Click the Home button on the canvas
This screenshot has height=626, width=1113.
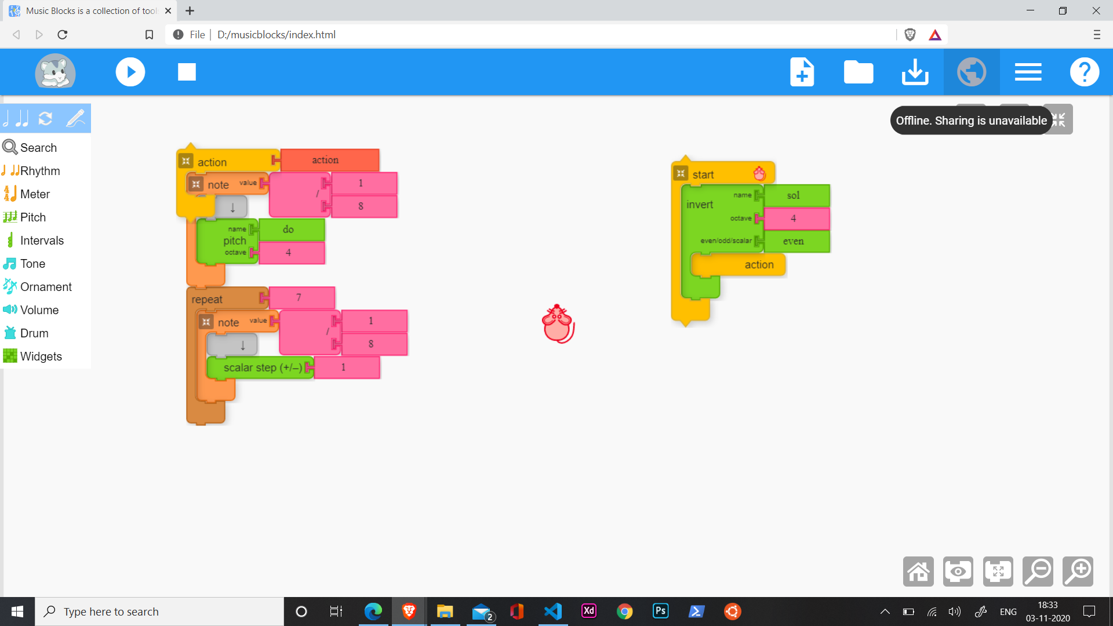(918, 572)
